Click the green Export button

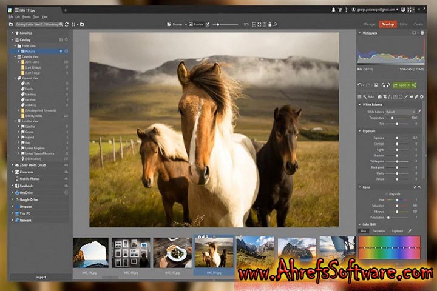pyautogui.click(x=401, y=85)
